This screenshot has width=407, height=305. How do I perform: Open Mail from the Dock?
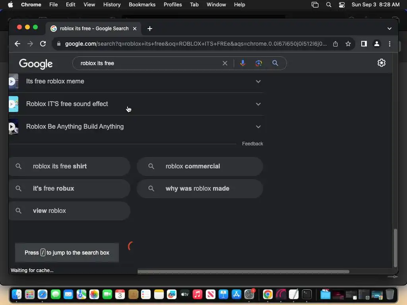point(68,294)
